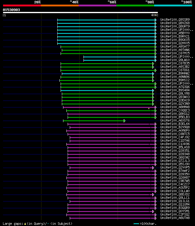The width and height of the screenshot is (195, 226).
Task: Select UniRef100_C6TMI5 label
Action: [x=175, y=53]
